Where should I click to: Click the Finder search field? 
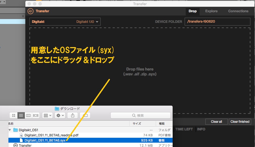(x=140, y=115)
